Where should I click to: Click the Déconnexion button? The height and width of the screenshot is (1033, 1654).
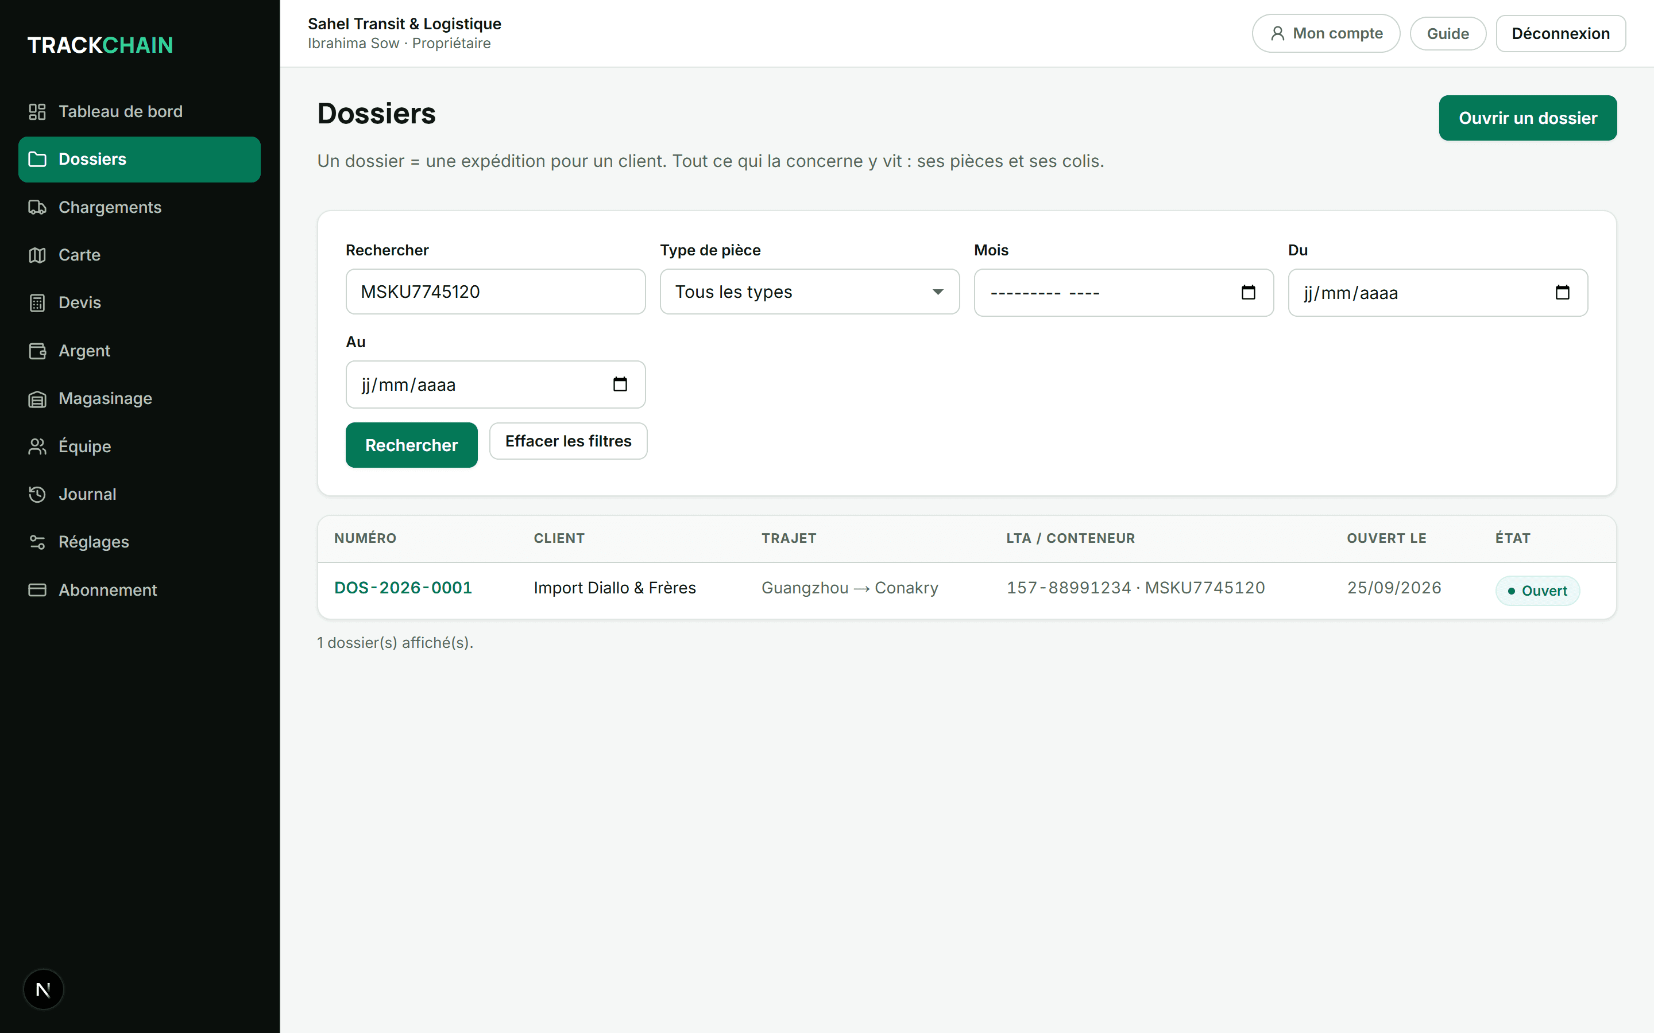[x=1560, y=33]
